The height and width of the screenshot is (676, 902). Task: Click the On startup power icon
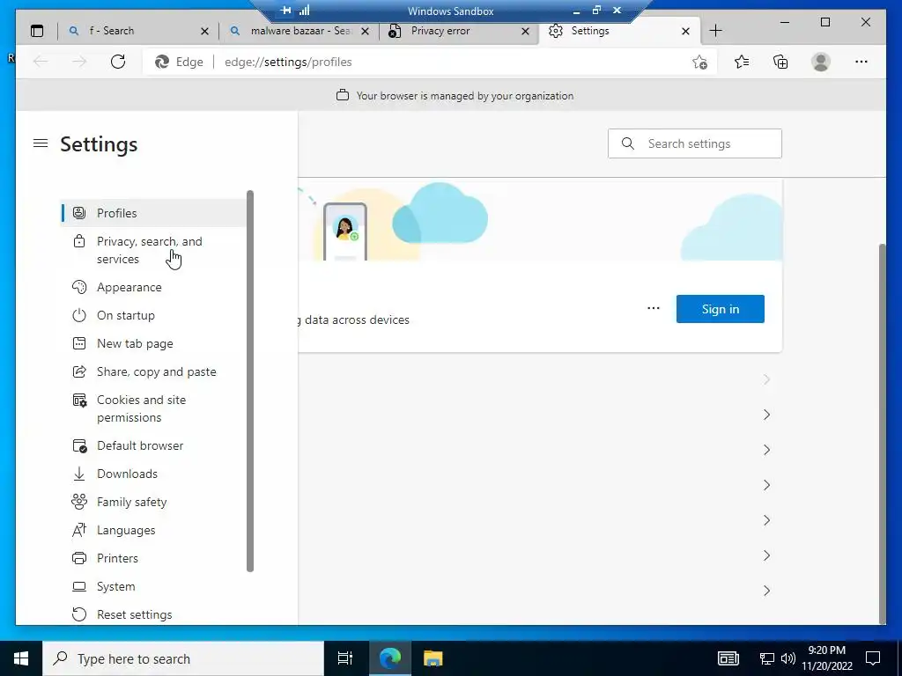[79, 315]
